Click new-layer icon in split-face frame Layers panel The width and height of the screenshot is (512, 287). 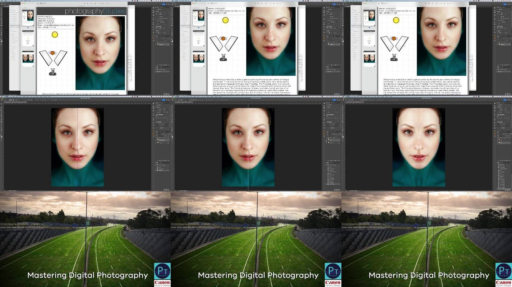tap(167, 160)
